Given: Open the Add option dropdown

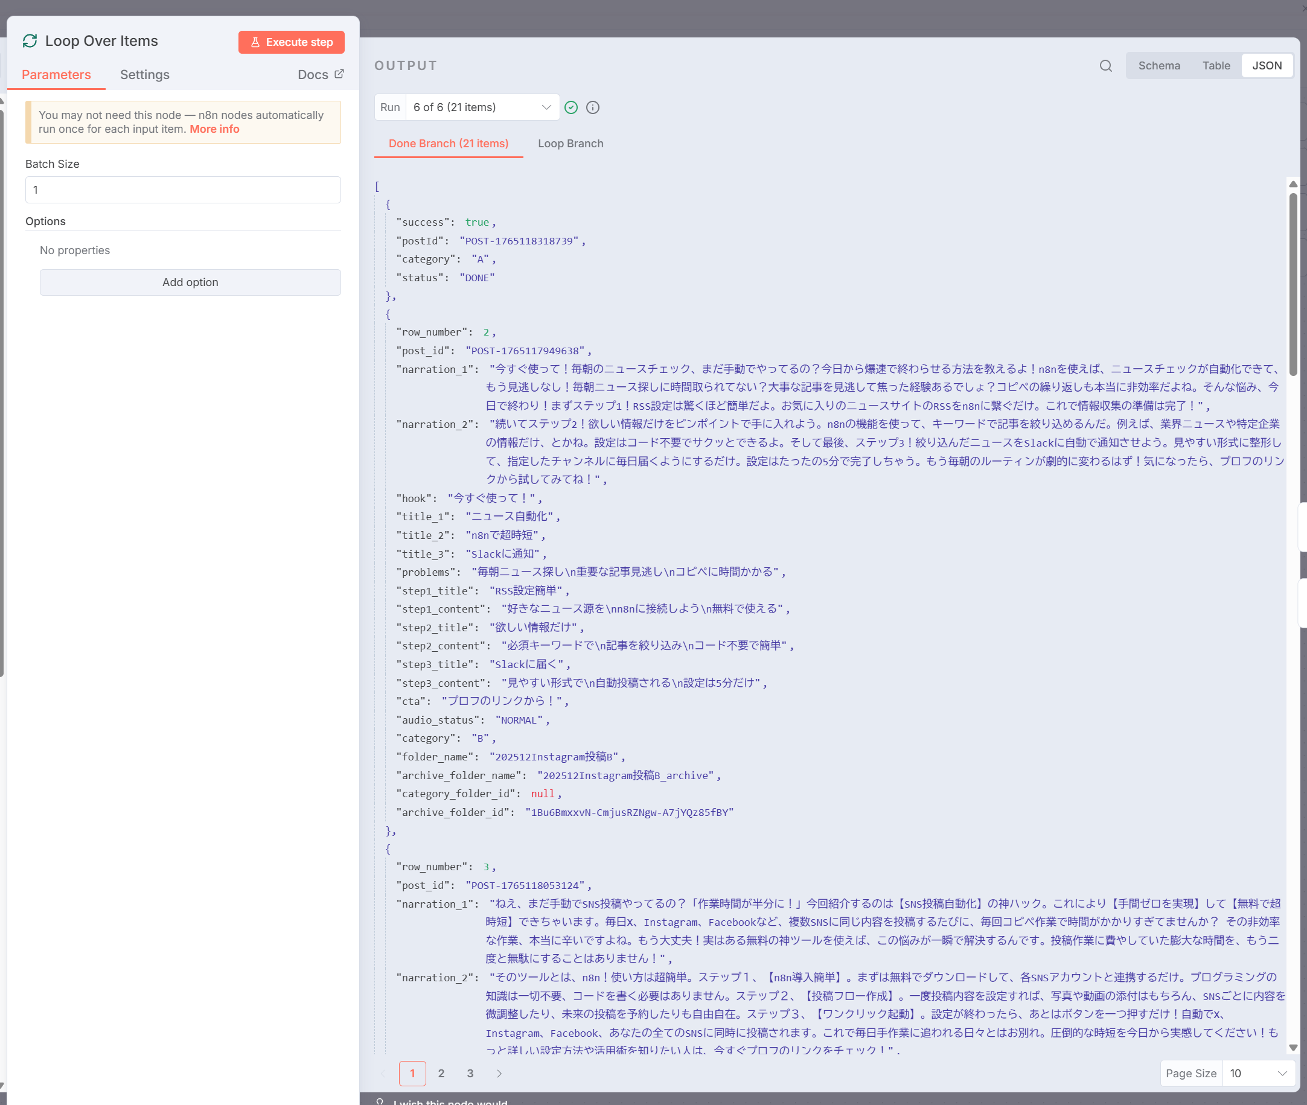Looking at the screenshot, I should [x=190, y=282].
